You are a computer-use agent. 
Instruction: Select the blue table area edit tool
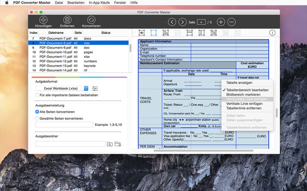pos(153,33)
